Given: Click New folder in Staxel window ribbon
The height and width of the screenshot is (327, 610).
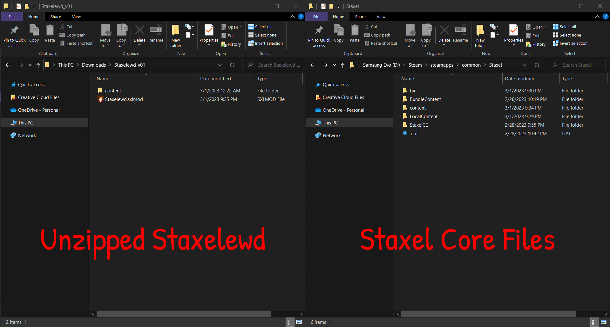Looking at the screenshot, I should click(480, 36).
